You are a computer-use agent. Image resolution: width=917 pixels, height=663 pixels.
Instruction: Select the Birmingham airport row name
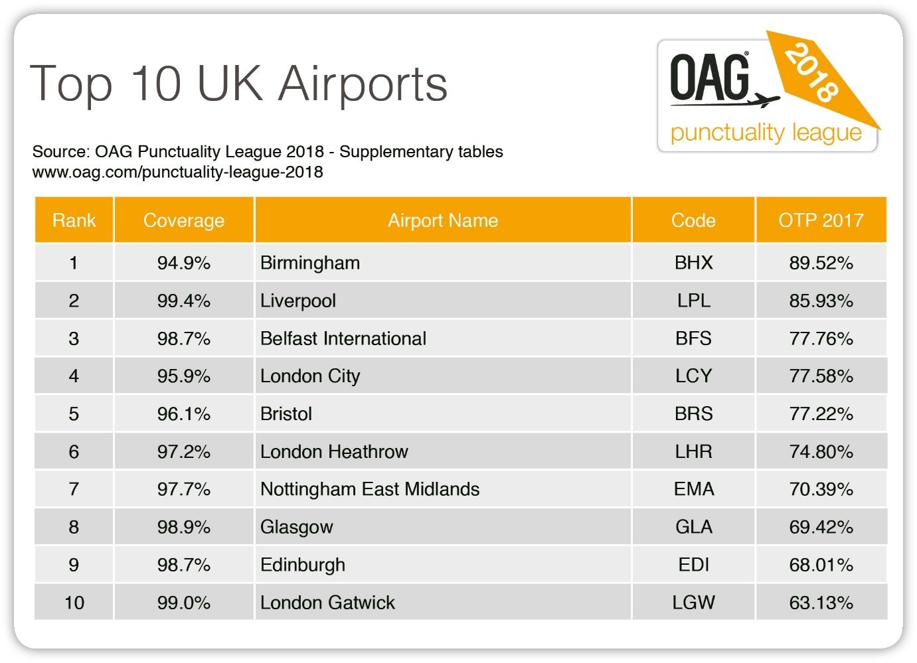[310, 263]
